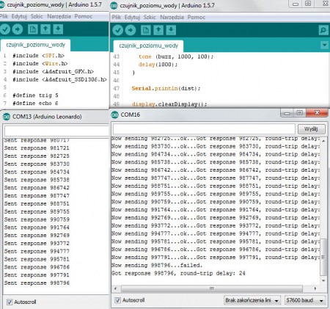Open Narzędzia menu in right Arduino window
The image size is (330, 309).
pyautogui.click(x=172, y=17)
